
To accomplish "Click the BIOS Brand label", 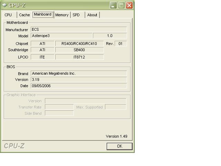I will click(23, 74).
